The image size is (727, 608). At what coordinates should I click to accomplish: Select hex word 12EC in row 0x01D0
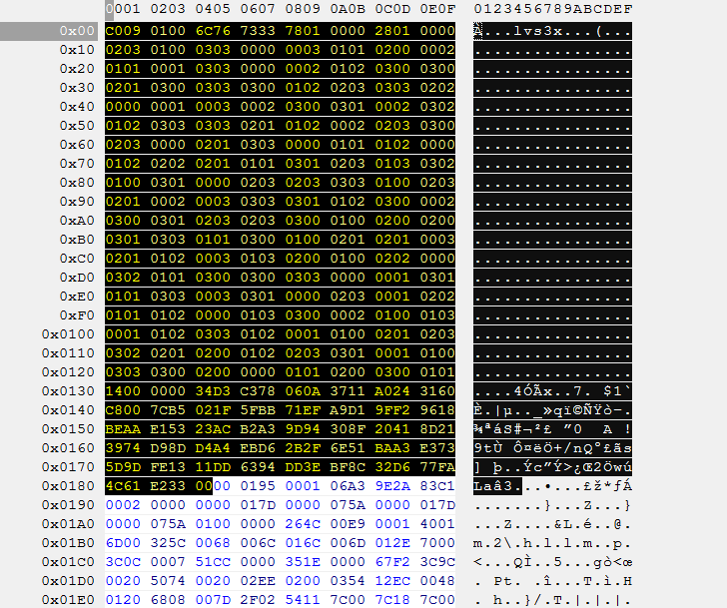tap(392, 581)
